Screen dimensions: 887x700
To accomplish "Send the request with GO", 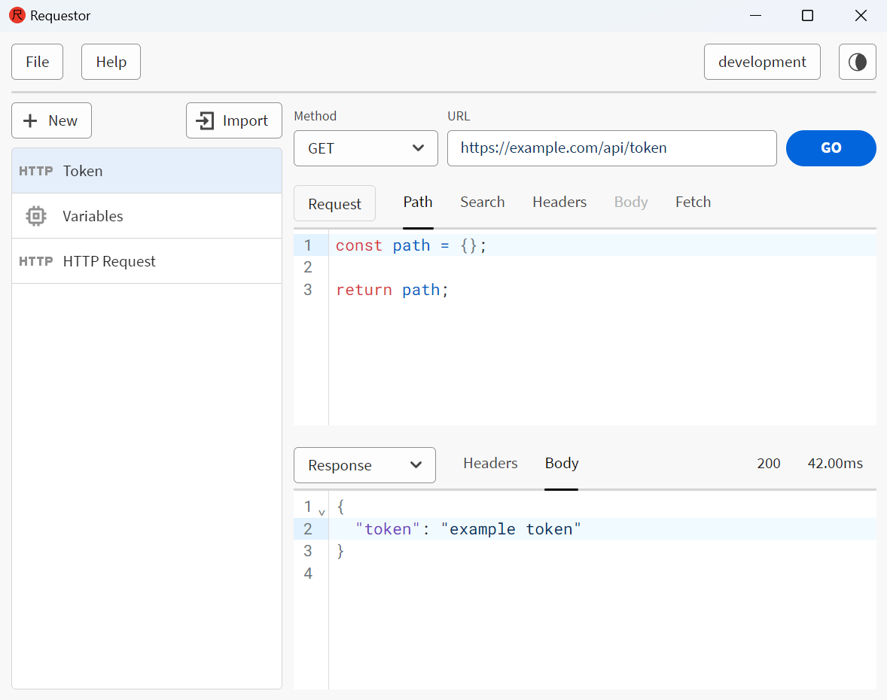I will pyautogui.click(x=831, y=148).
